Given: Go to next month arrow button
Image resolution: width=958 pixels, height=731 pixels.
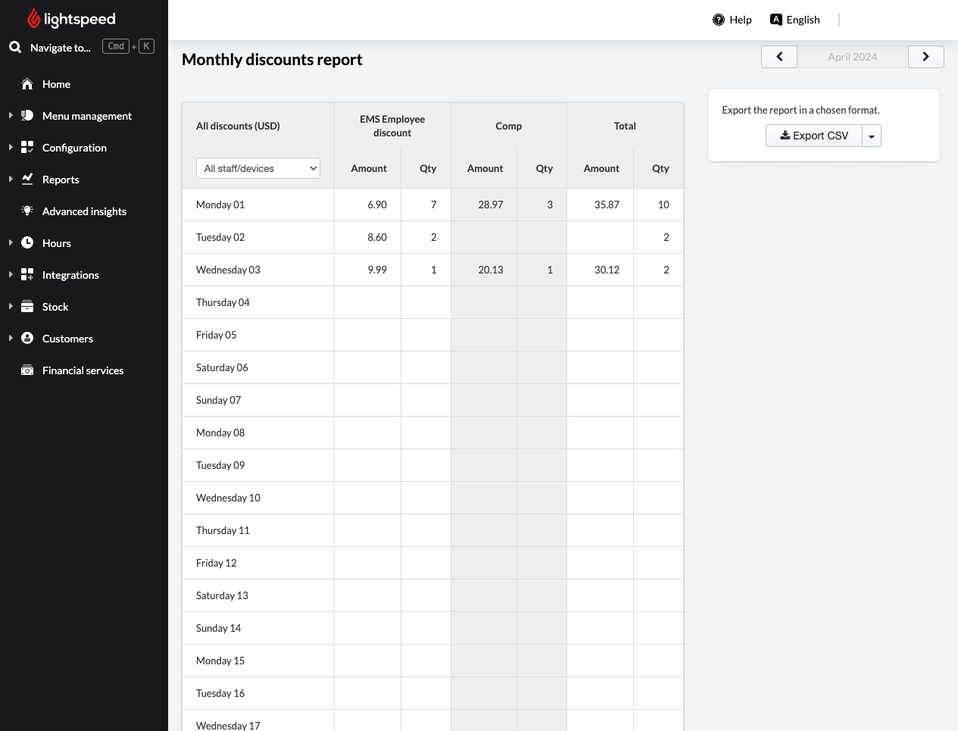Looking at the screenshot, I should [925, 57].
